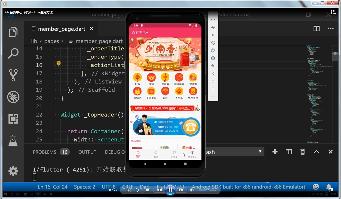Click the emulator toolbar home circle
Screen dimensions: 341x199
tap(213, 81)
